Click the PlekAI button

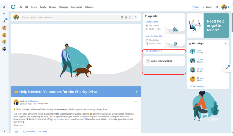(196, 7)
